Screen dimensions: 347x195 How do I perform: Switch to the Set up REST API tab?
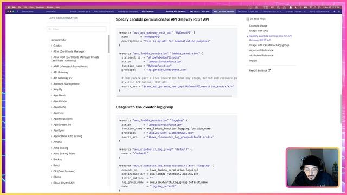[200, 11]
